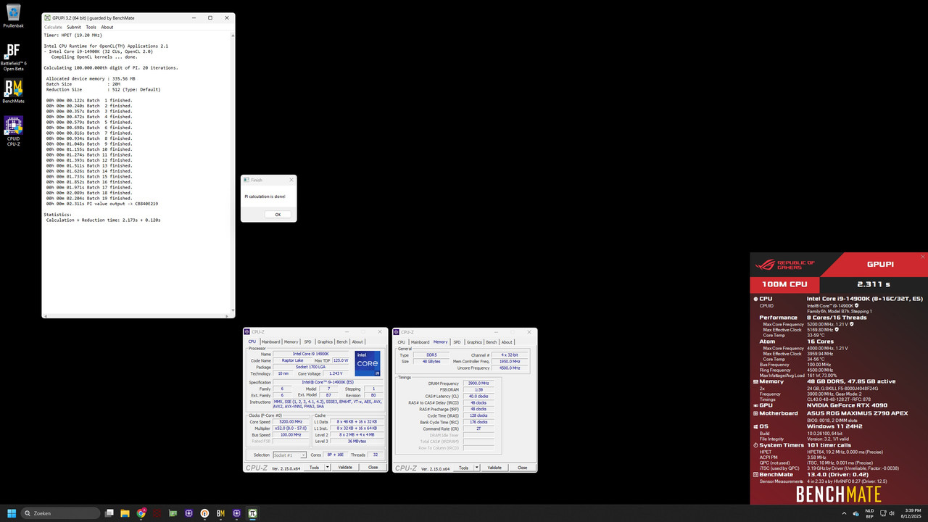Switch to GPUPI app in the taskbar
This screenshot has height=522, width=928.
click(x=253, y=513)
